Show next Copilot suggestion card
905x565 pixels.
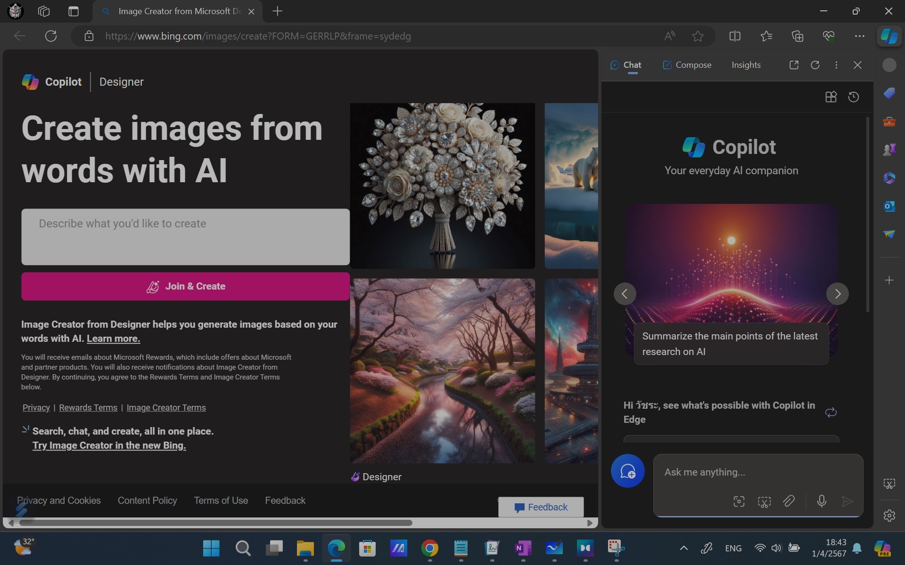click(x=837, y=294)
